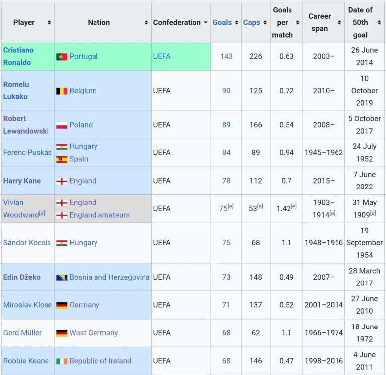
Task: Click the Bosnia and Herzegovina flag icon
Action: click(x=62, y=278)
